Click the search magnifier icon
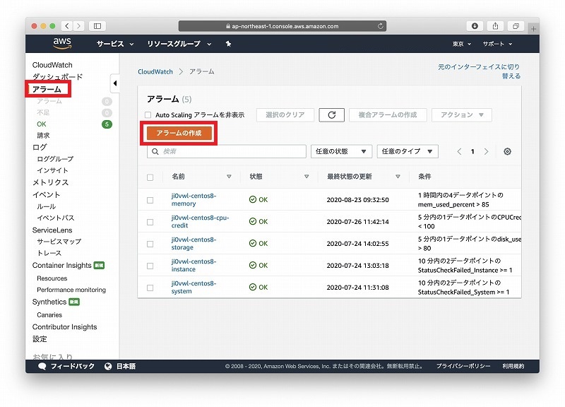565x407 pixels. coord(155,151)
